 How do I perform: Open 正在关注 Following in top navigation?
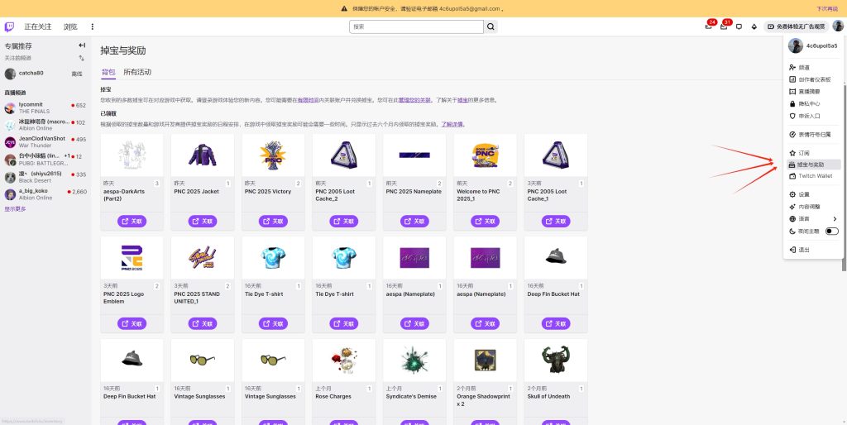[x=38, y=26]
